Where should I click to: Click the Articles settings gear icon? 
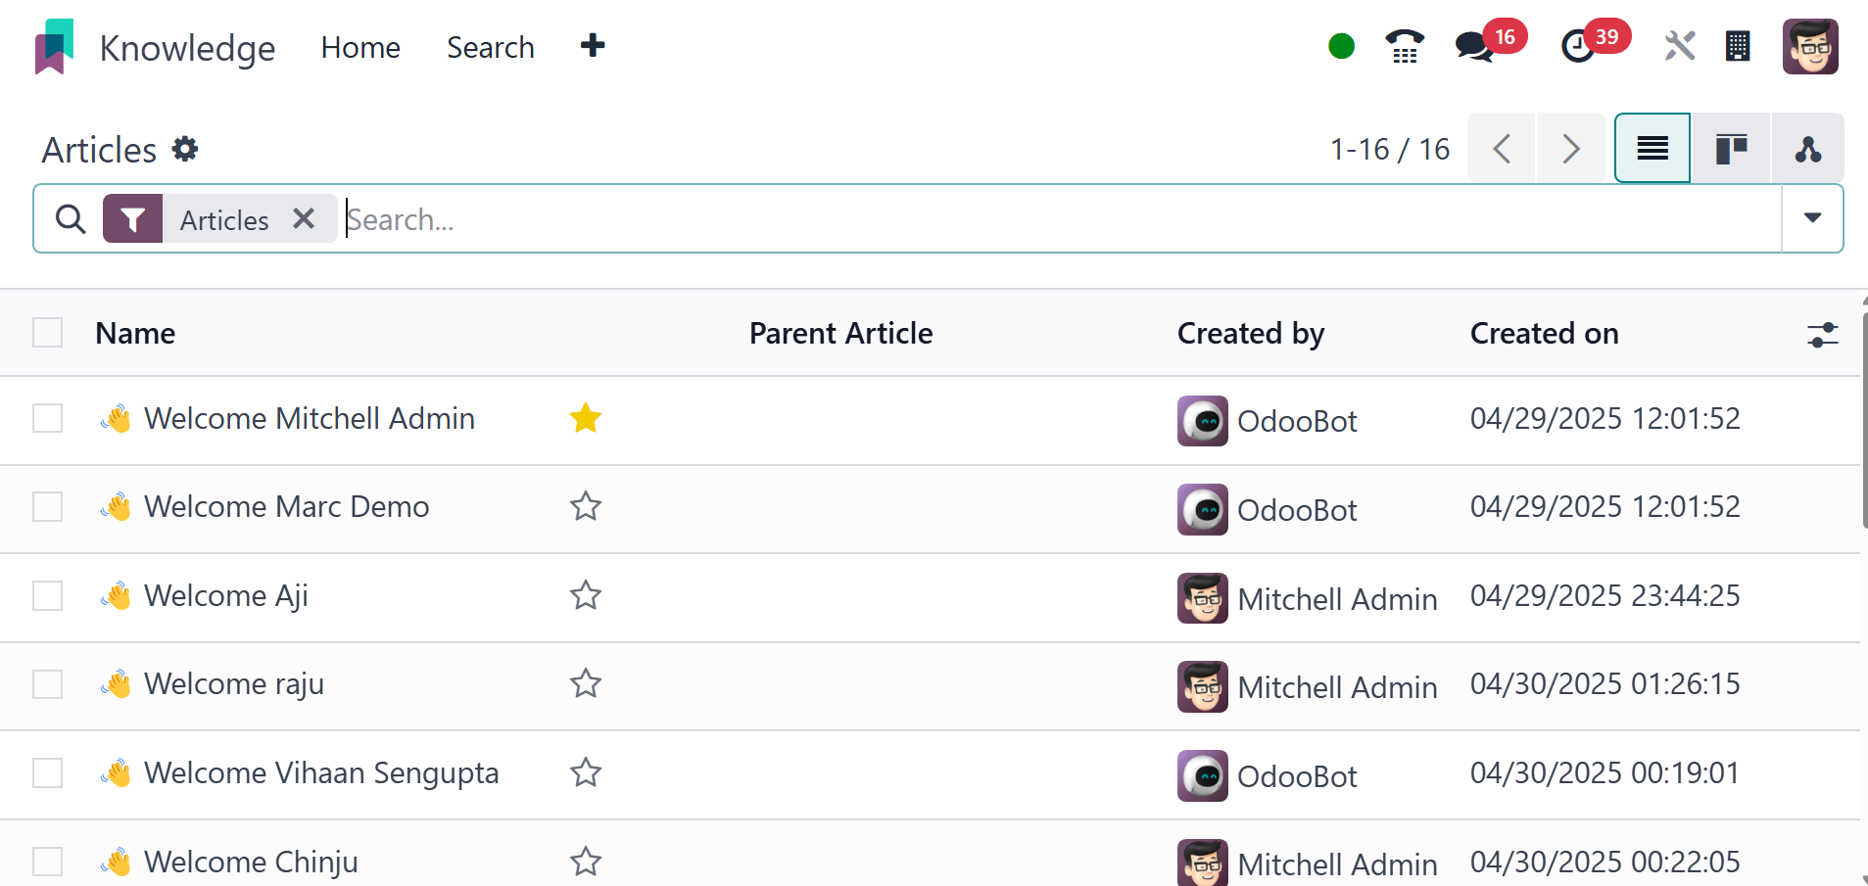pyautogui.click(x=185, y=149)
